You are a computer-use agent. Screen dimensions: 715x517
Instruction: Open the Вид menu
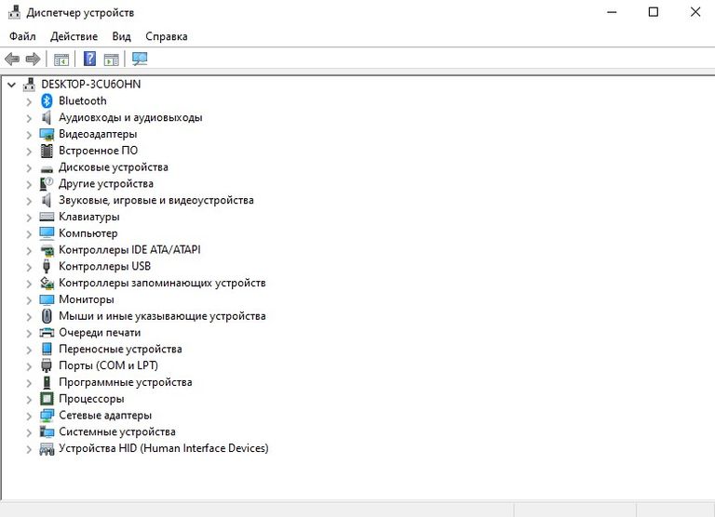121,36
